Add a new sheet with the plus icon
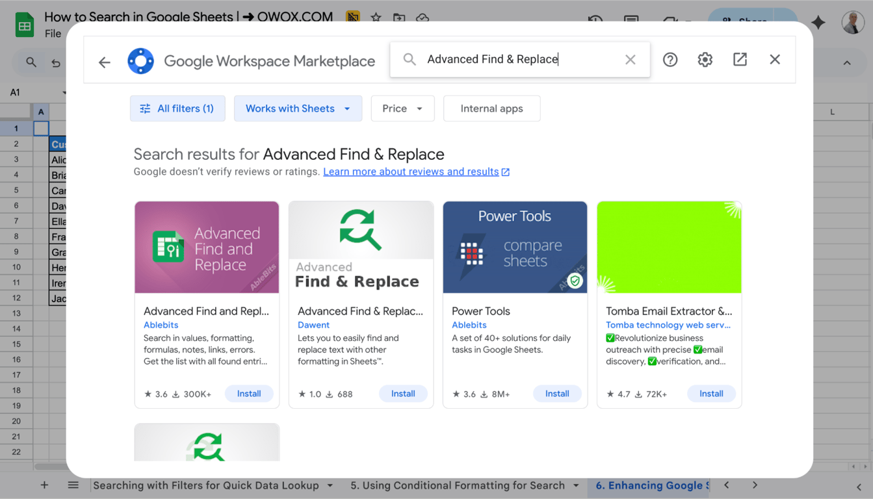This screenshot has height=499, width=873. coord(44,485)
